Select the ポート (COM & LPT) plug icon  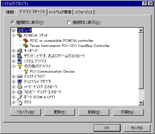point(20,97)
